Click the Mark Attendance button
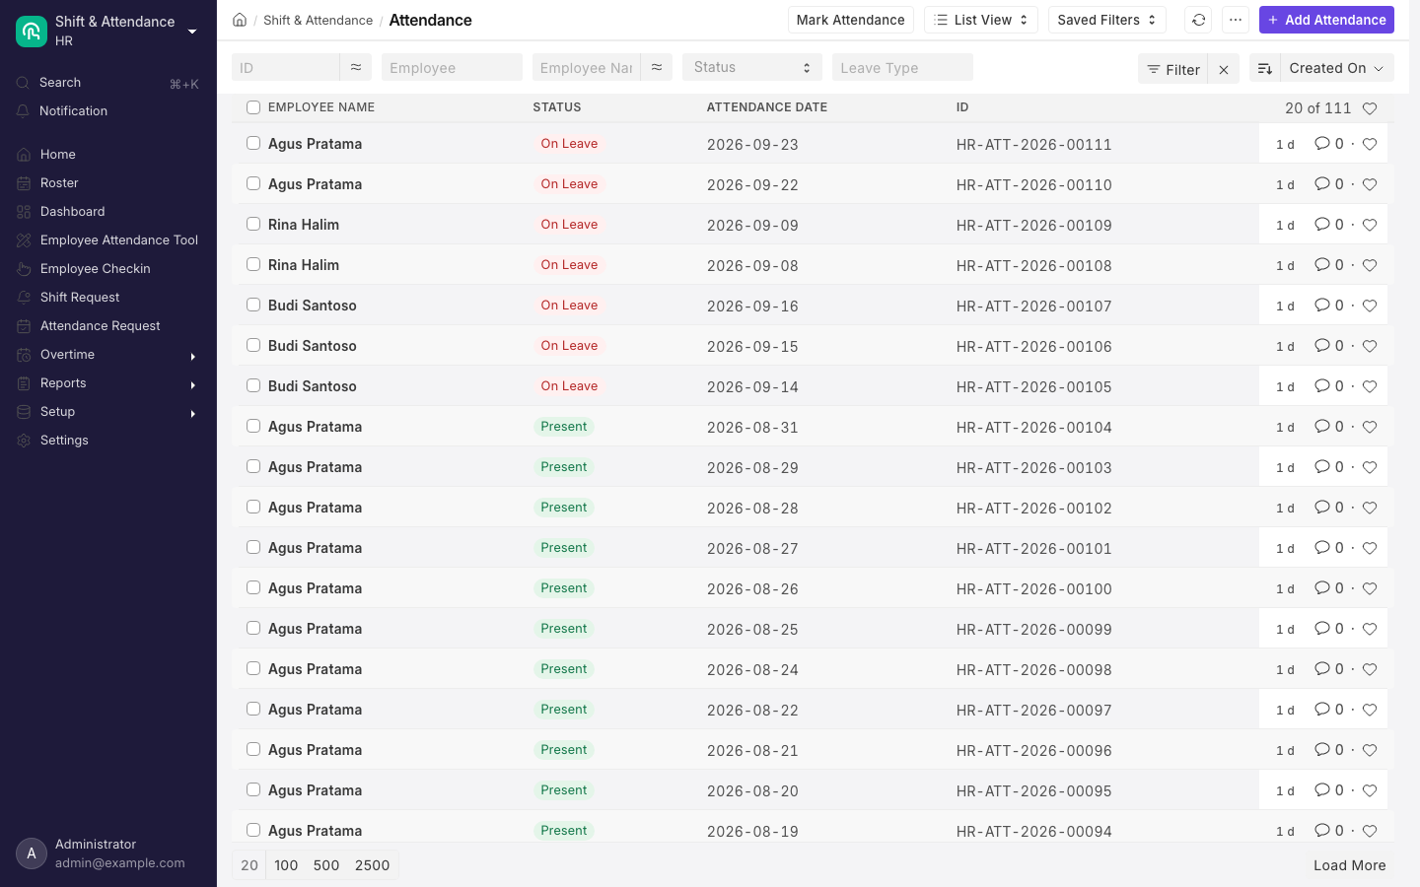This screenshot has width=1420, height=887. pos(850,20)
